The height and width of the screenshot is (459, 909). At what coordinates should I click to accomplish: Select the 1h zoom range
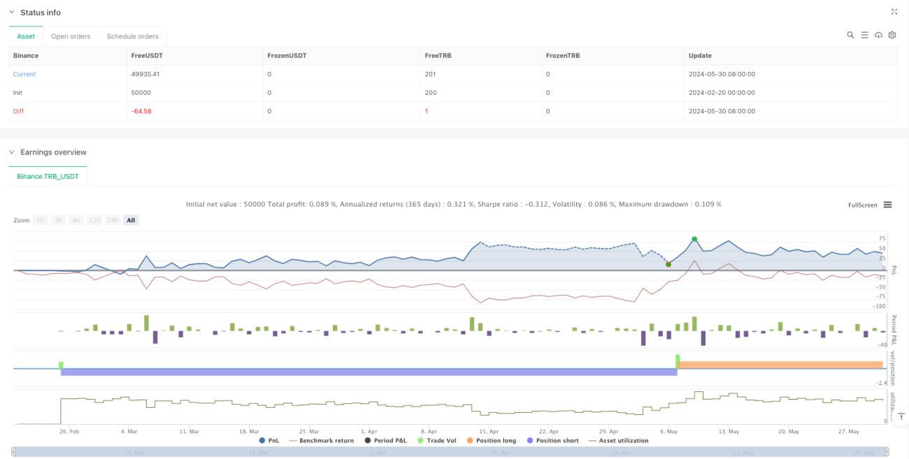[x=41, y=220]
